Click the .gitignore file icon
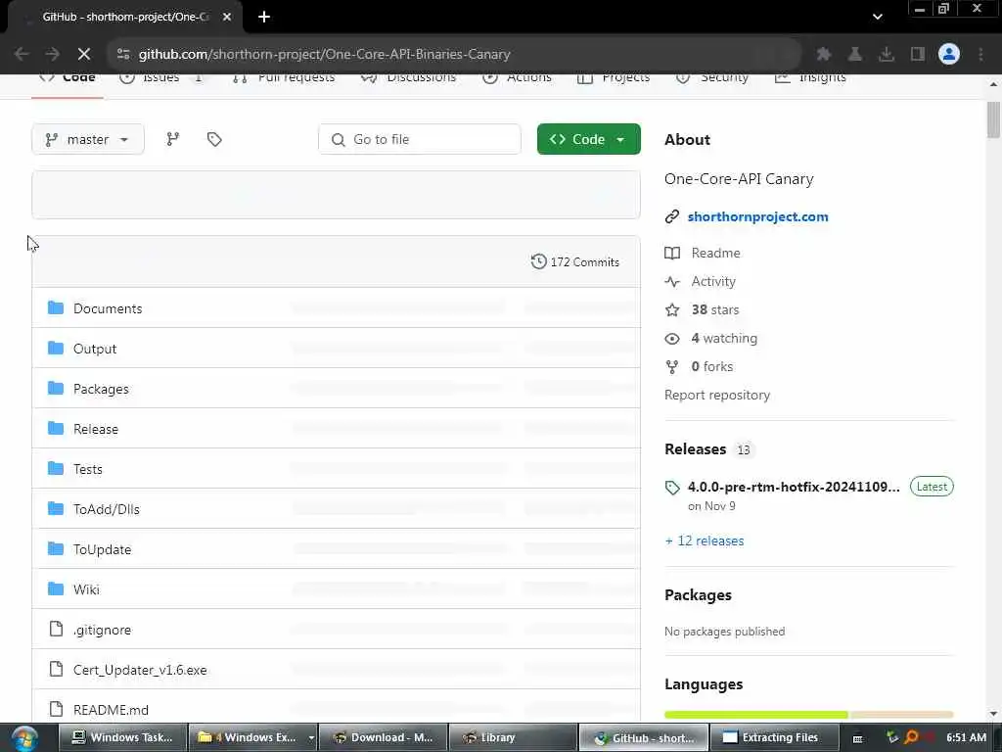Viewport: 1002px width, 752px height. click(x=56, y=630)
